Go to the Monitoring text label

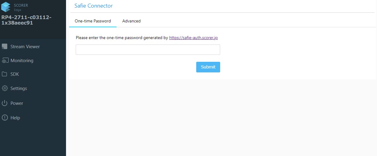coord(22,61)
